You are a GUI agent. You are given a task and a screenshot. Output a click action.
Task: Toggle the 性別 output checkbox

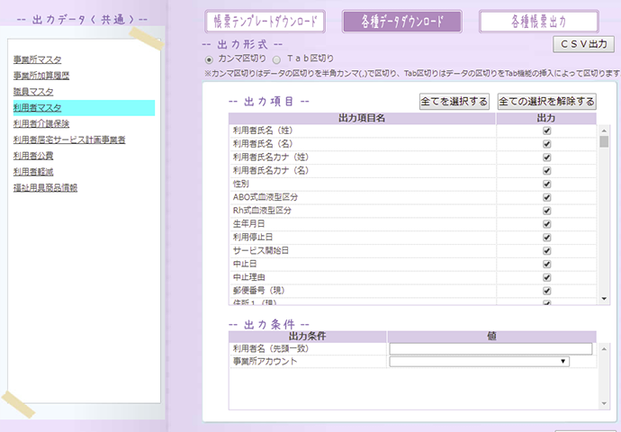click(x=546, y=184)
